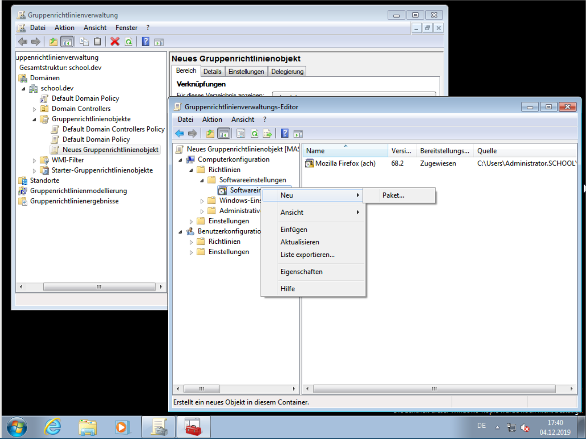Screen dimensions: 586x439
Task: Expand the WMI-Filter tree node
Action: pyautogui.click(x=34, y=161)
